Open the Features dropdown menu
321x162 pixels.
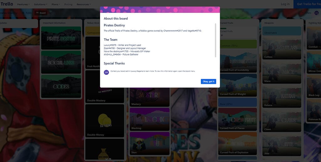pyautogui.click(x=23, y=4)
